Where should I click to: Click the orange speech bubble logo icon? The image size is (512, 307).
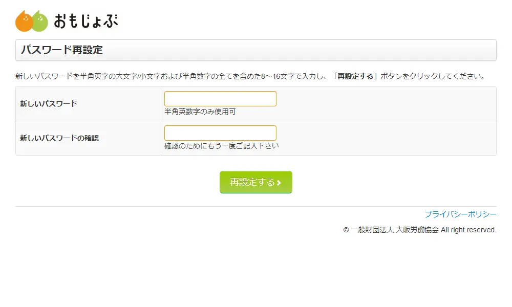pyautogui.click(x=24, y=21)
